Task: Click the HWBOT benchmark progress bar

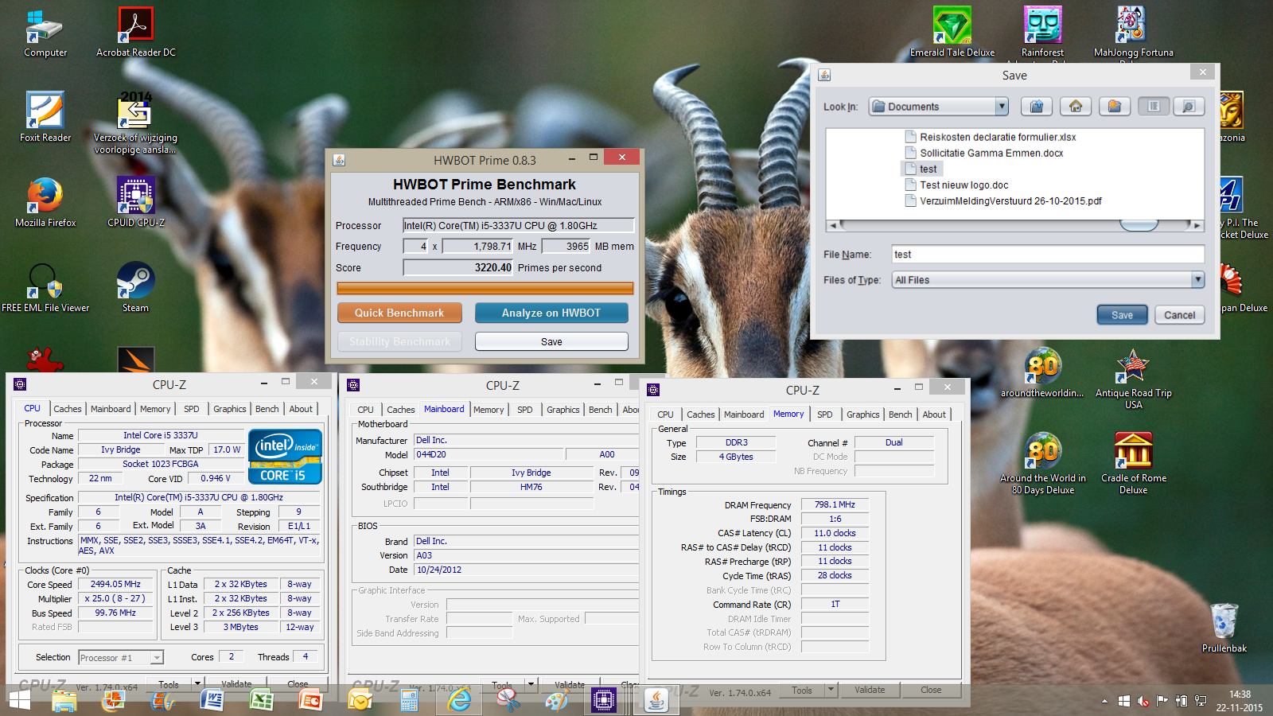Action: (485, 288)
